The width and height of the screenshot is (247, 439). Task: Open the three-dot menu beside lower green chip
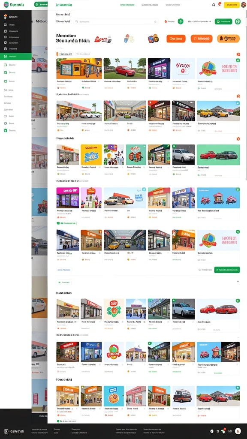point(238,281)
